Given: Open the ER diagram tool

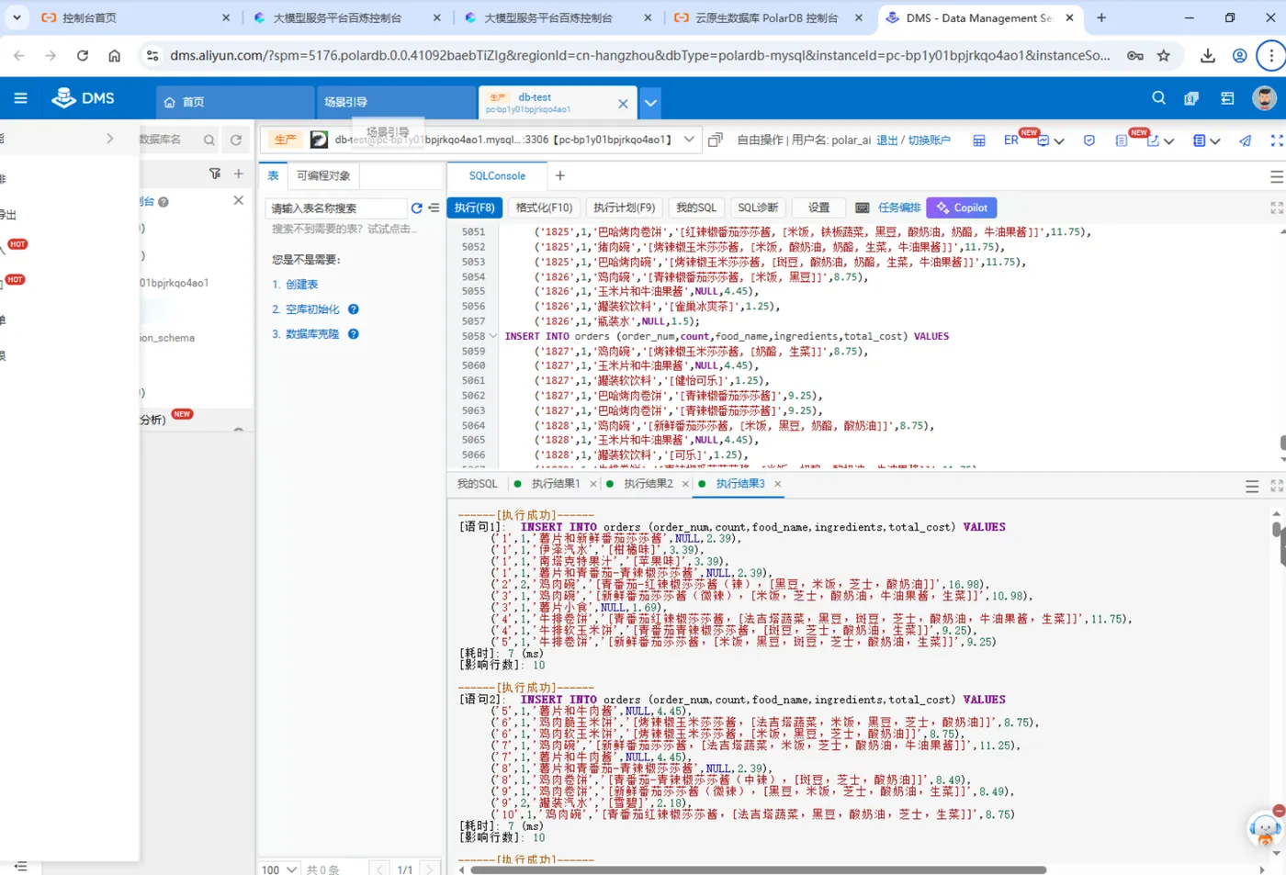Looking at the screenshot, I should pyautogui.click(x=1011, y=140).
